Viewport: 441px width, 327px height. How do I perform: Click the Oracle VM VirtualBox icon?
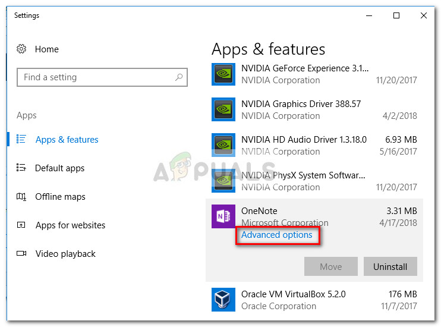223,300
